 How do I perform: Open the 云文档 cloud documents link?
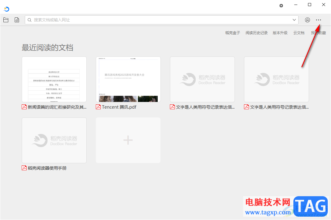(x=299, y=33)
